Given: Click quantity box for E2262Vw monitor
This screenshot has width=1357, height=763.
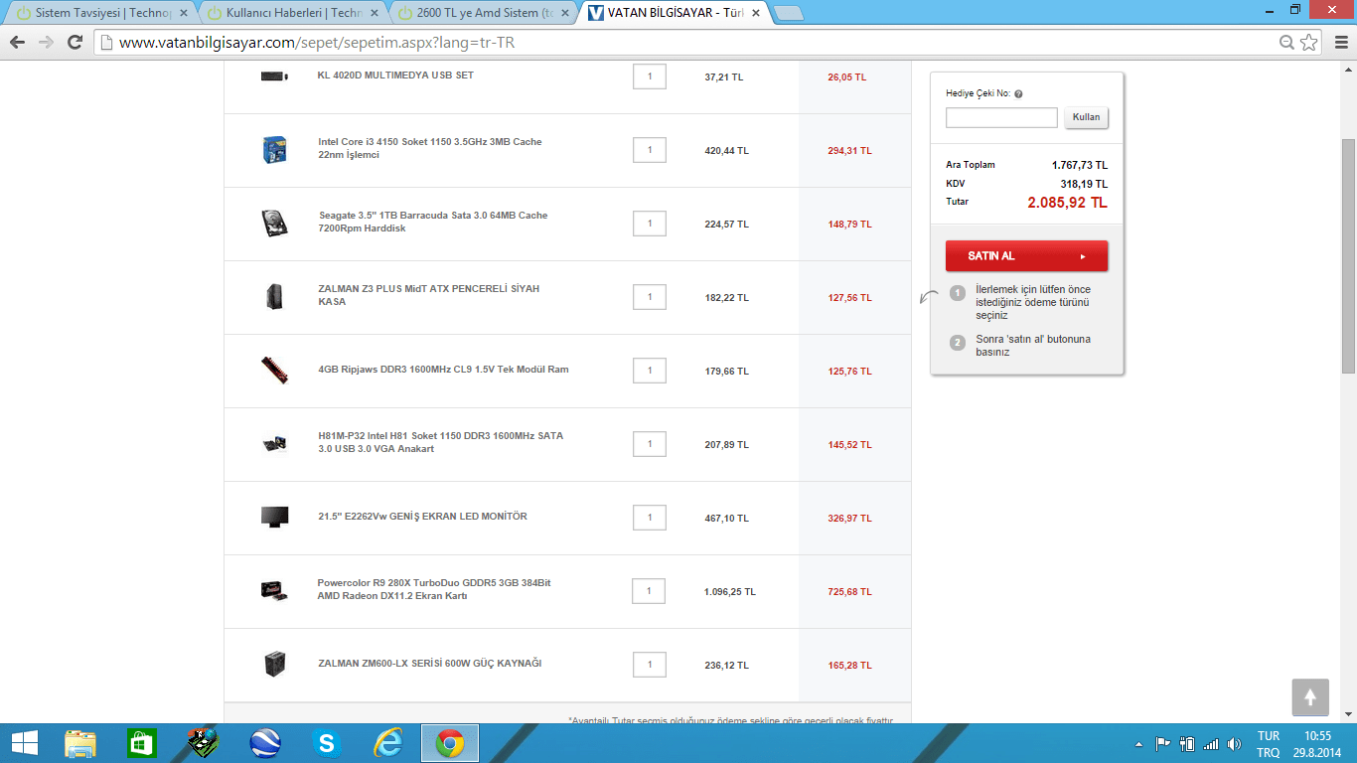Looking at the screenshot, I should [x=650, y=518].
